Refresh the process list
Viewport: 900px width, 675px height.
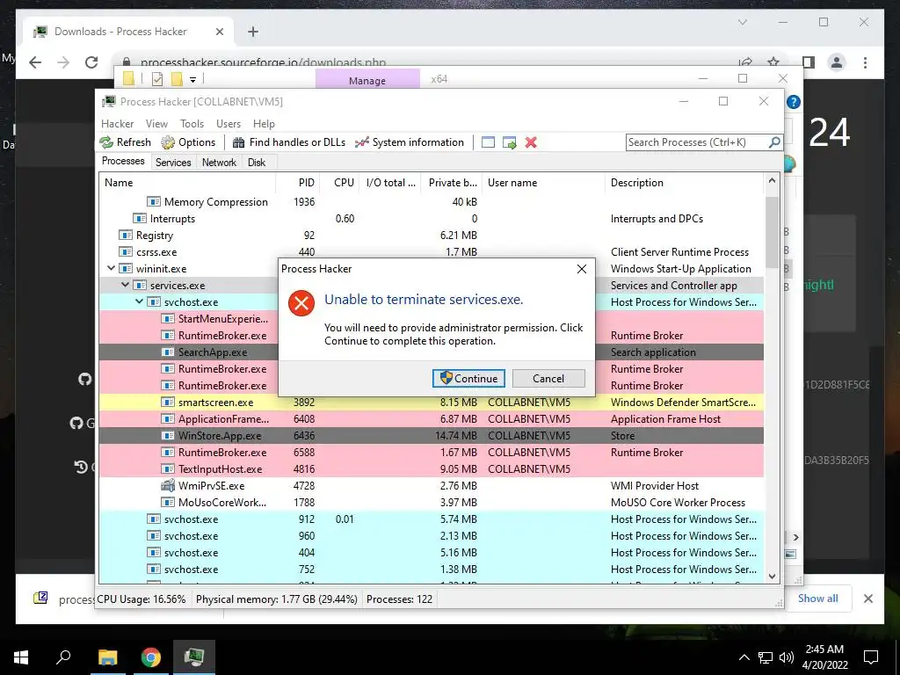(125, 142)
